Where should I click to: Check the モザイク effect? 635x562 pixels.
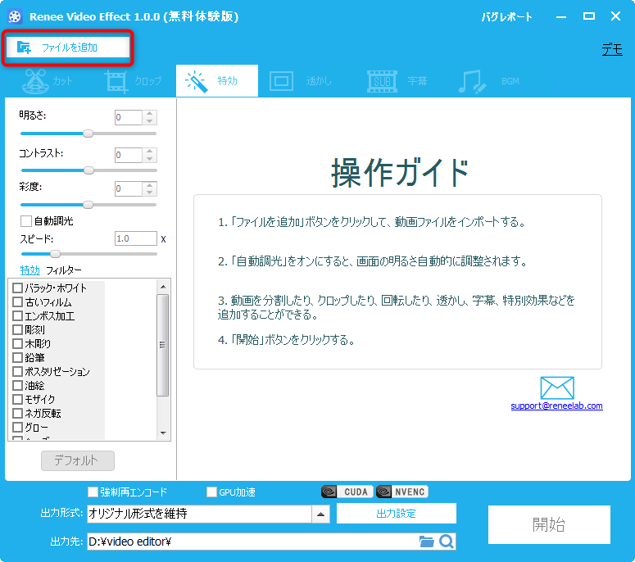tap(17, 399)
